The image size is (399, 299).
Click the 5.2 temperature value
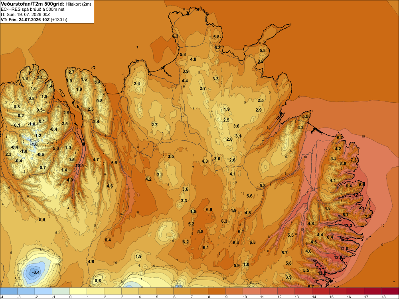pyautogui.click(x=191, y=224)
